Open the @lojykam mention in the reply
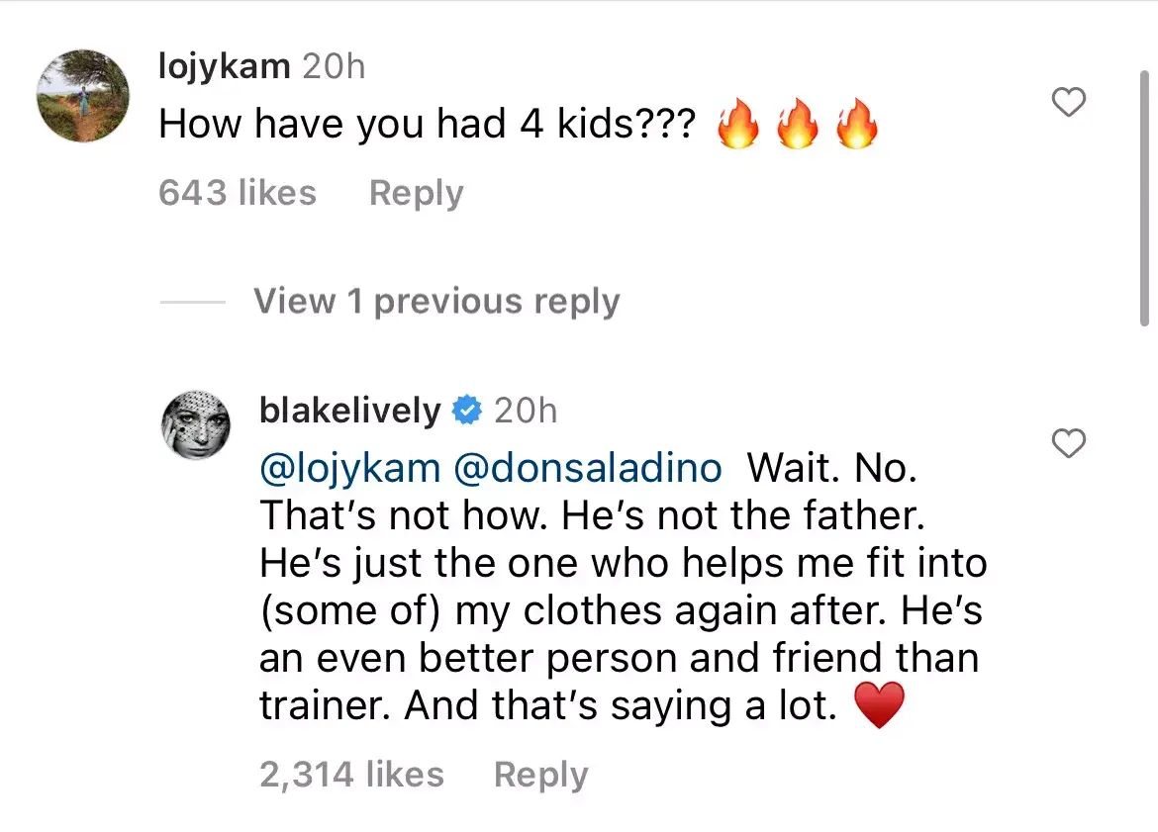 click(350, 467)
